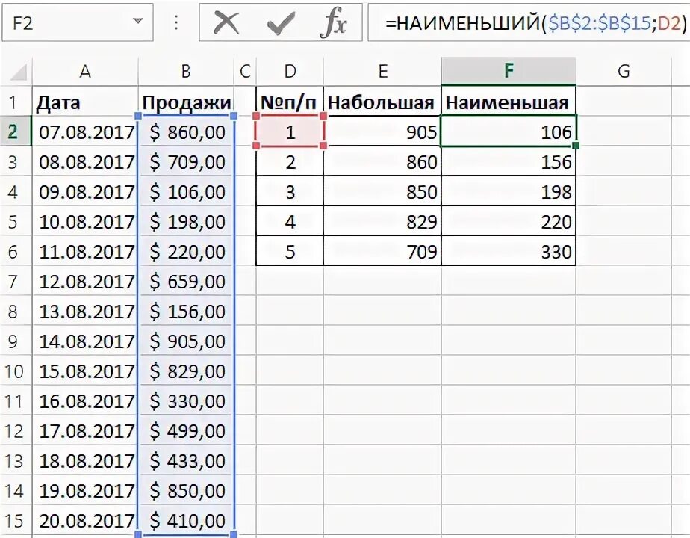690x538 pixels.
Task: Click the cell with date 07.08.2017
Action: [85, 132]
